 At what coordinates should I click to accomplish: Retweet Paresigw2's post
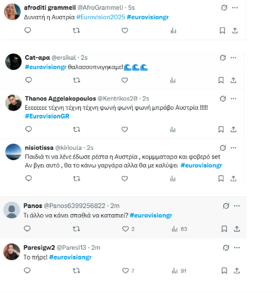[x=76, y=270]
